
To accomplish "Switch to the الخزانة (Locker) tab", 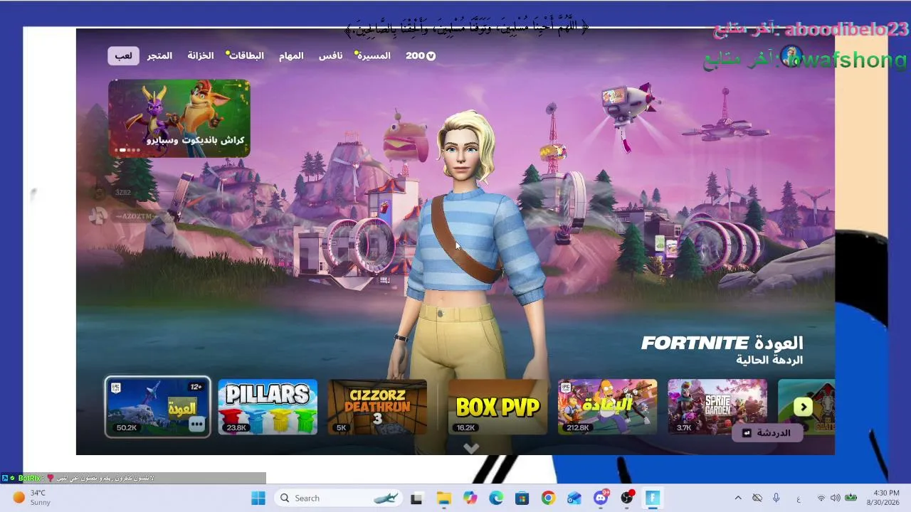I will tap(201, 55).
